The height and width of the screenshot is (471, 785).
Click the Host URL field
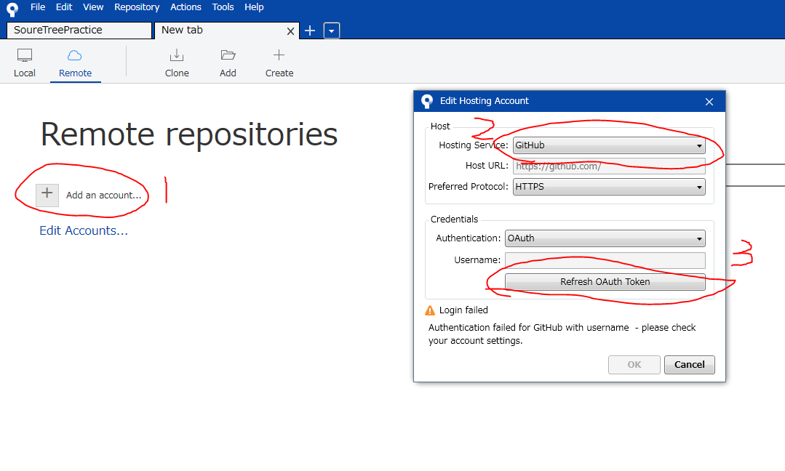[x=609, y=166]
